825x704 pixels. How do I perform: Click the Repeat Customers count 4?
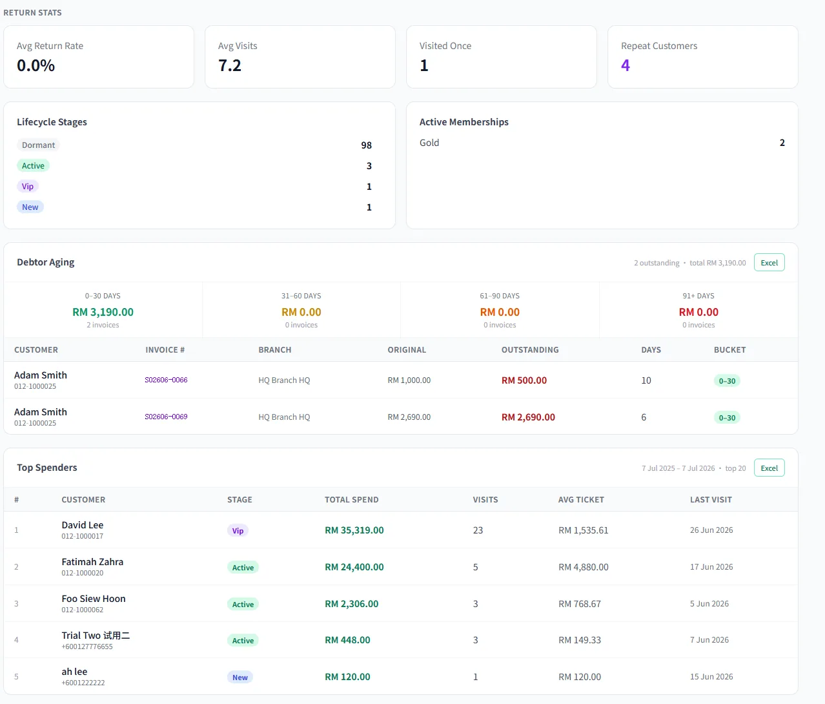(626, 65)
